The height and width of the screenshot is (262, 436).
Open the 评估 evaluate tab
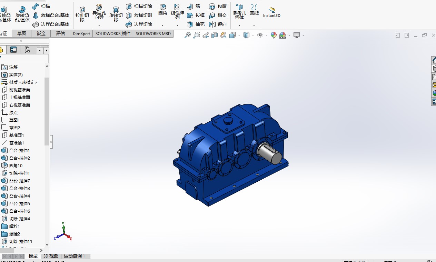[x=60, y=33]
